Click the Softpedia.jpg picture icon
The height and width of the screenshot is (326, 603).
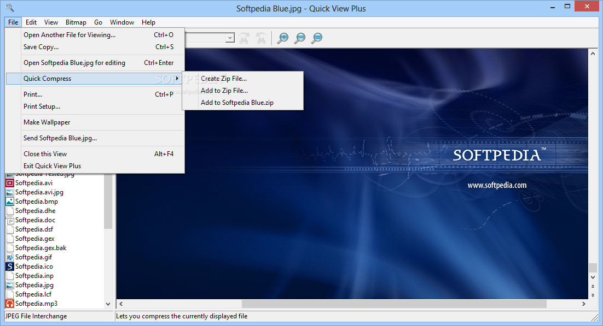point(10,285)
